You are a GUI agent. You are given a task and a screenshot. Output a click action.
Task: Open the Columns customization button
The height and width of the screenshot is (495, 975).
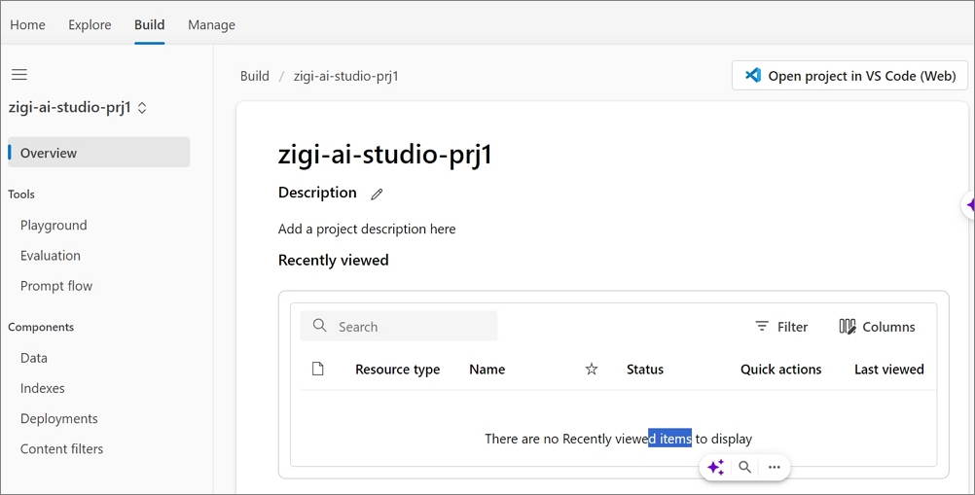click(x=877, y=327)
